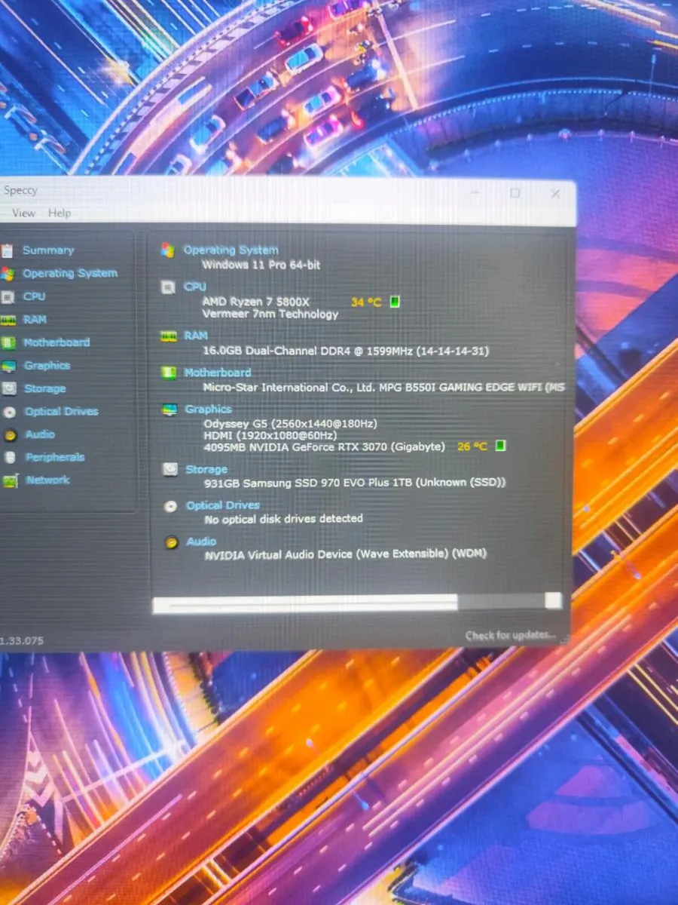Click the monitor icon beside Graphics heading
Screen dimensions: 678x905
pos(170,410)
